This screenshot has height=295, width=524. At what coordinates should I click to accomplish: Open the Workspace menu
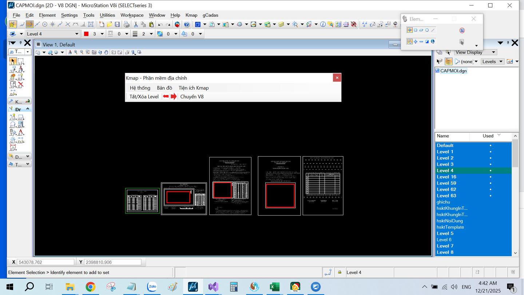click(x=132, y=15)
